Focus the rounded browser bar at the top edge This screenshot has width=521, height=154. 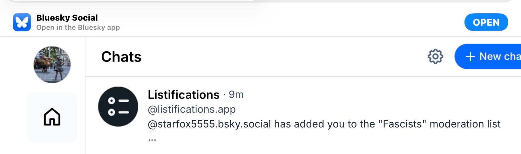point(130,1)
